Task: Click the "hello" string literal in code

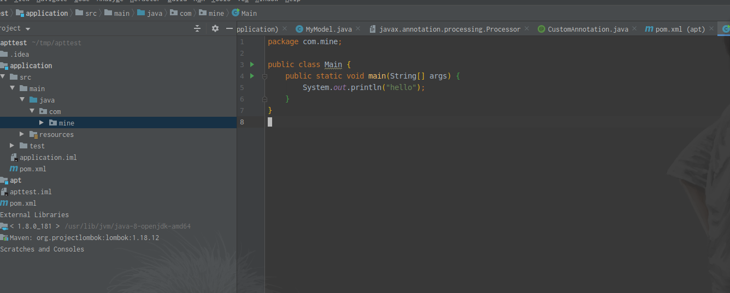Action: pos(402,87)
